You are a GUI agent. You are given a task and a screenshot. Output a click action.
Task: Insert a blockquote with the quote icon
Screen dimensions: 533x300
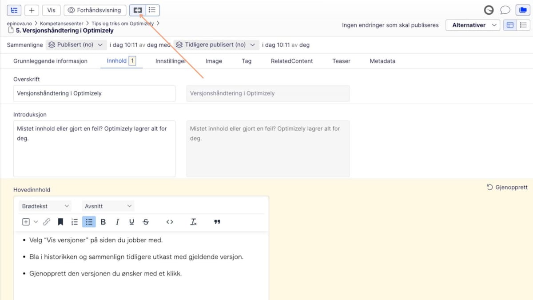pos(217,222)
